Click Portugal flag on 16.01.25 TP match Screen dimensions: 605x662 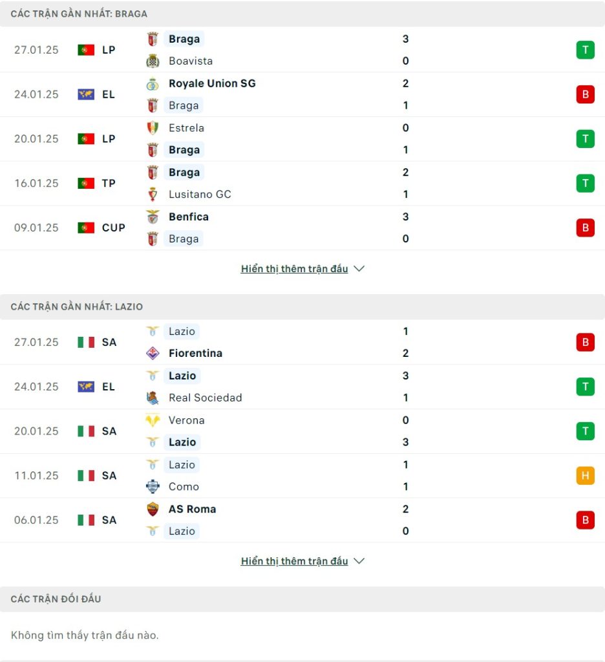click(86, 184)
